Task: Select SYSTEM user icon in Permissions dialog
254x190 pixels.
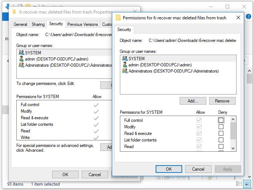Action: pyautogui.click(x=125, y=58)
